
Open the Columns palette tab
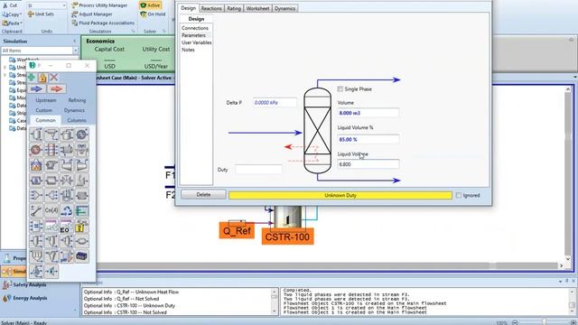point(76,120)
